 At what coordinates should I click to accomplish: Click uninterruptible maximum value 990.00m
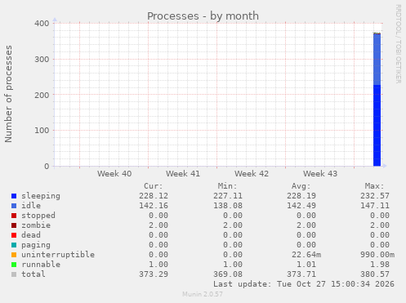[x=377, y=255]
